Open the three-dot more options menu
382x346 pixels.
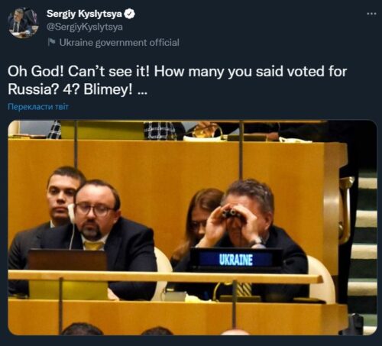[371, 14]
